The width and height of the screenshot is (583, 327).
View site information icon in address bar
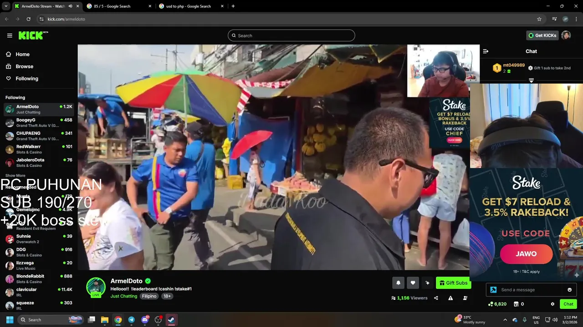point(41,19)
